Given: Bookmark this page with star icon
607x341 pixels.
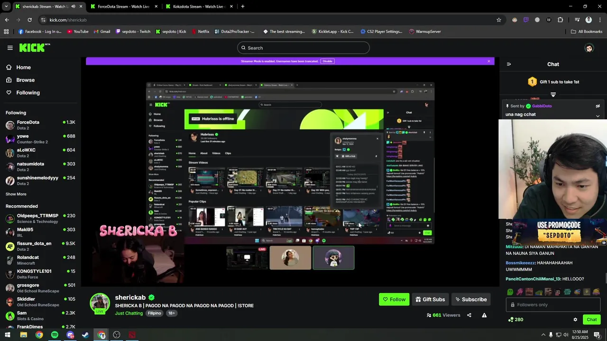Looking at the screenshot, I should click(x=498, y=20).
